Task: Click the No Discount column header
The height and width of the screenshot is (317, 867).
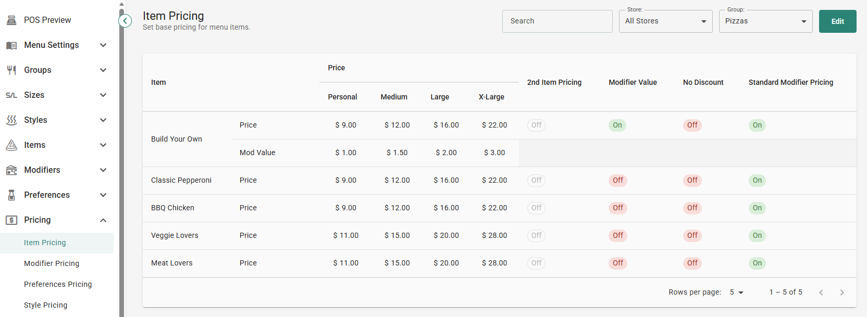Action: [x=703, y=82]
